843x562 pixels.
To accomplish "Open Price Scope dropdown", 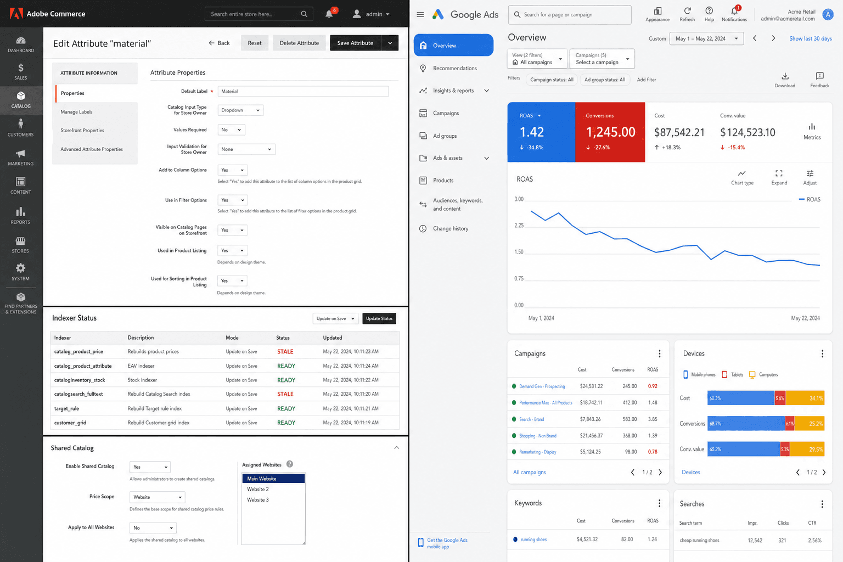I will tap(158, 497).
